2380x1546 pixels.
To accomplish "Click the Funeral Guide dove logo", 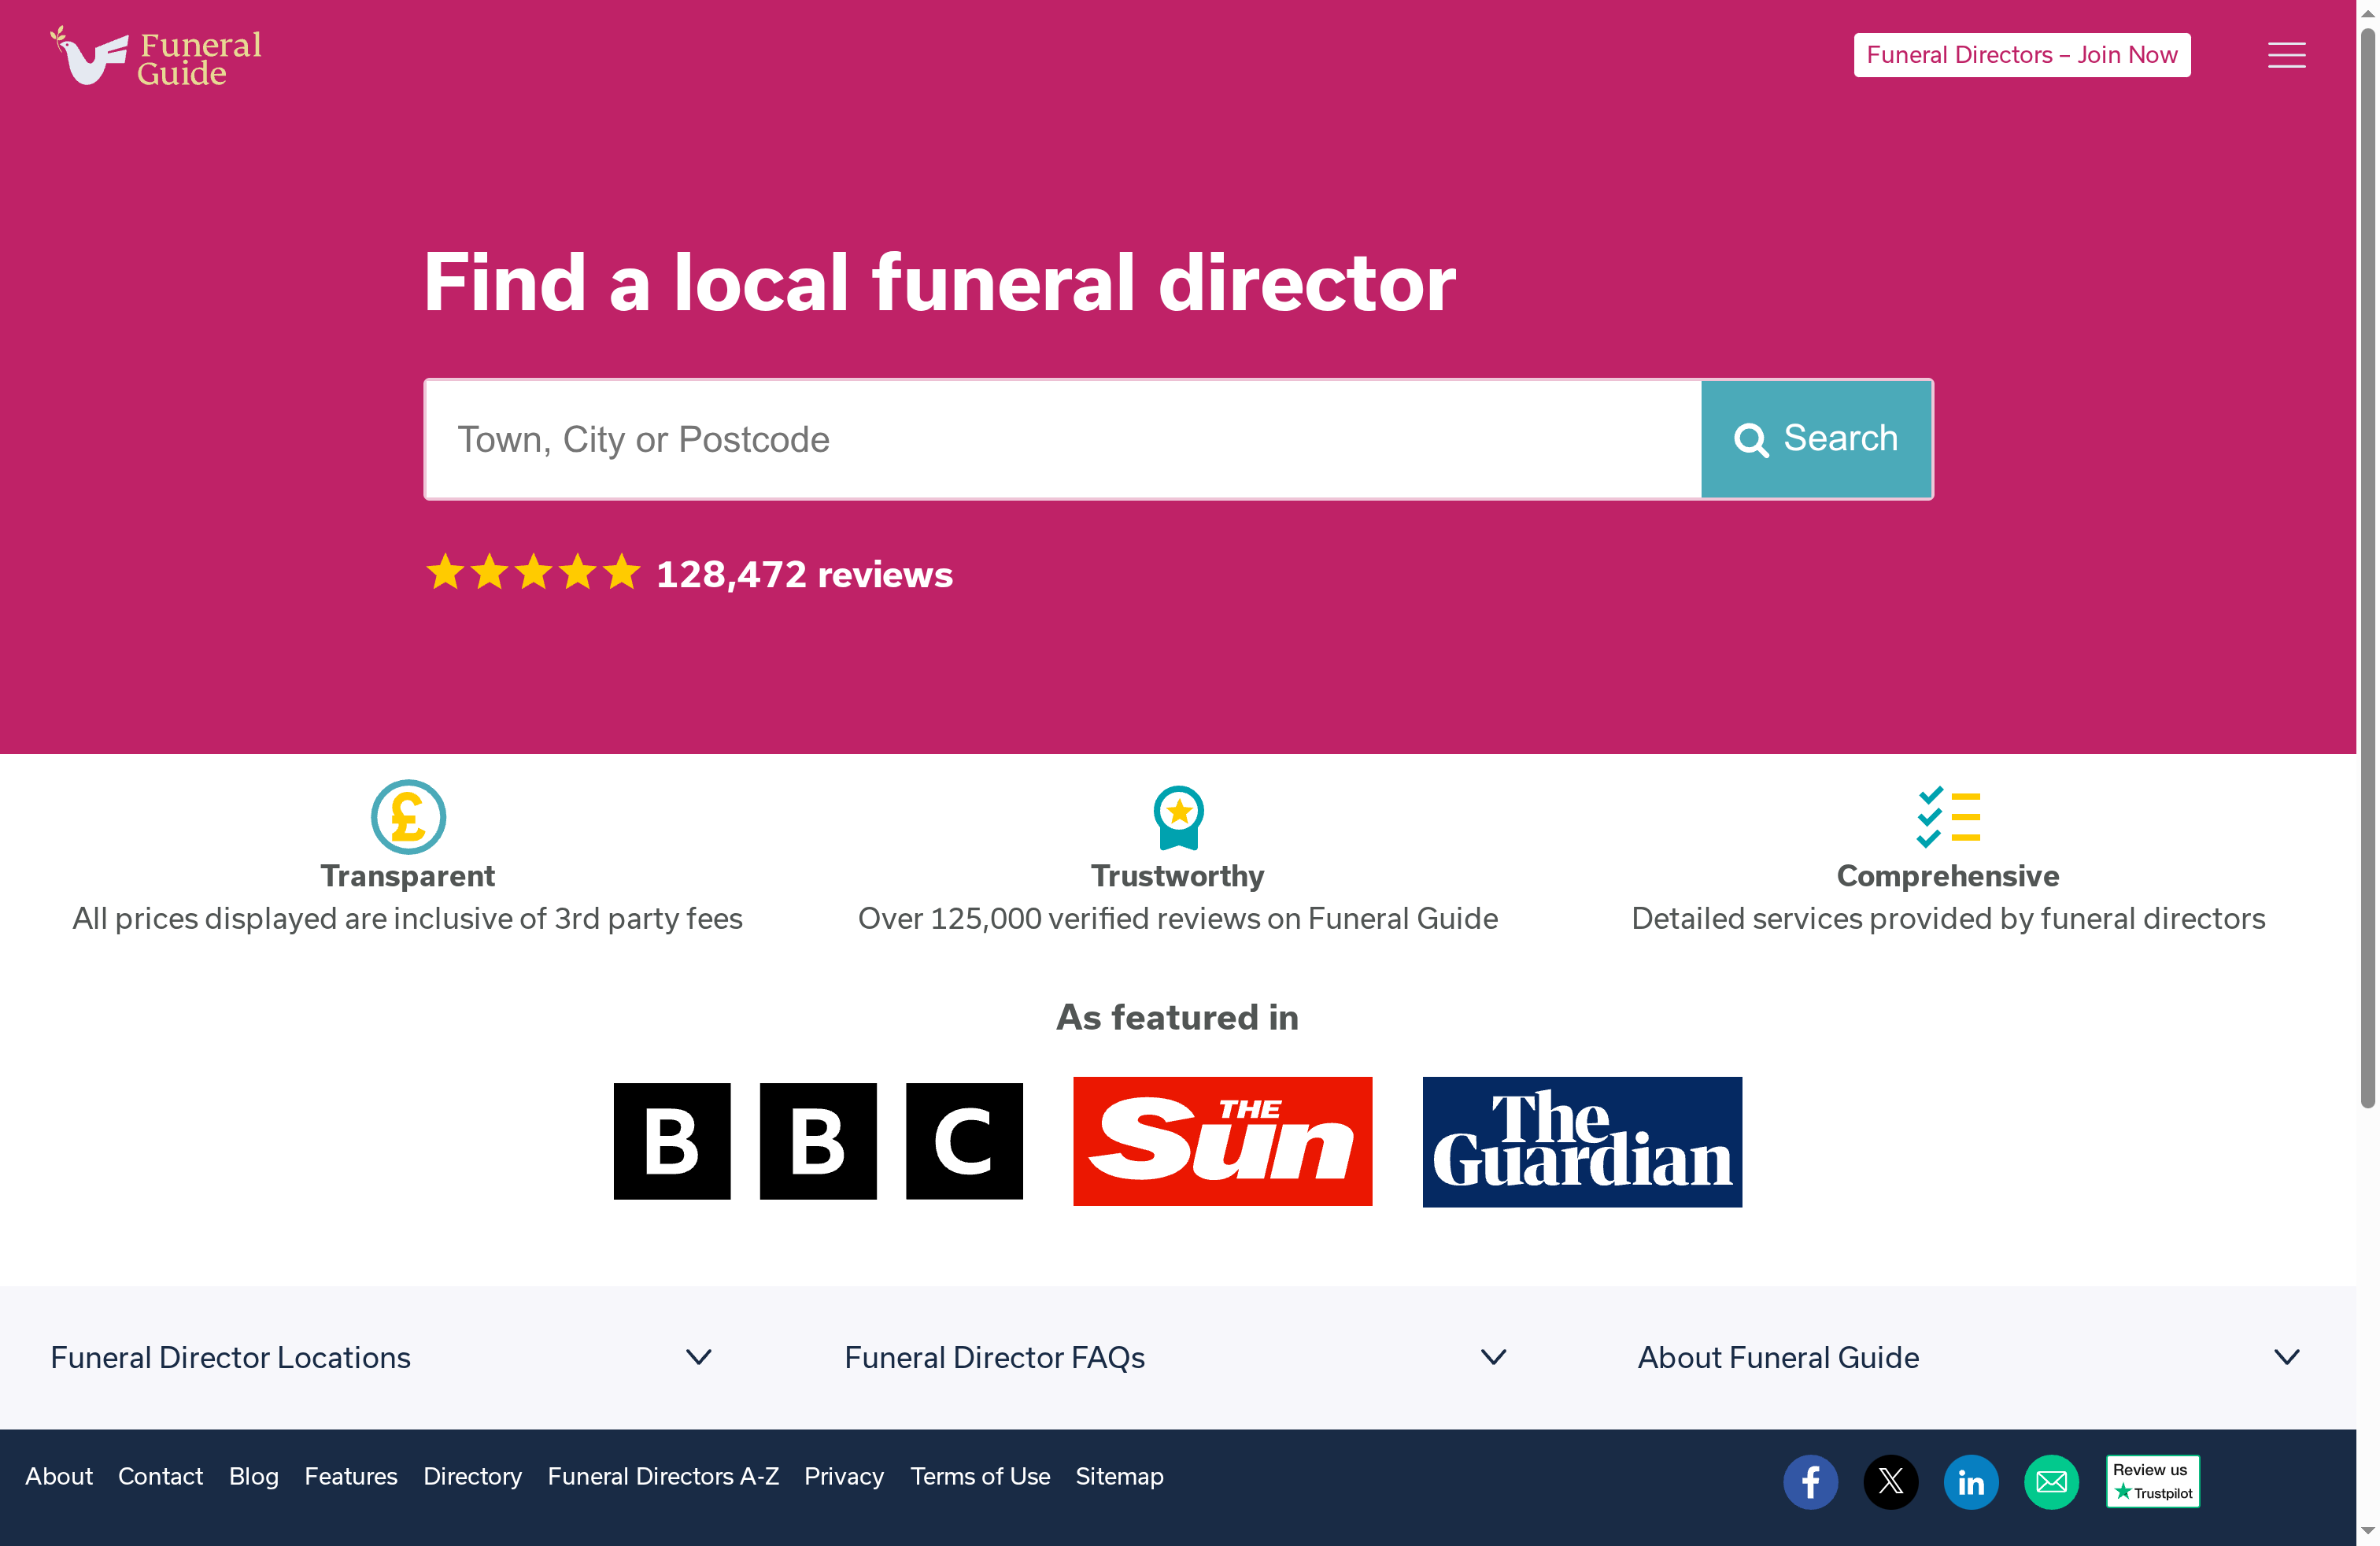I will pyautogui.click(x=90, y=55).
